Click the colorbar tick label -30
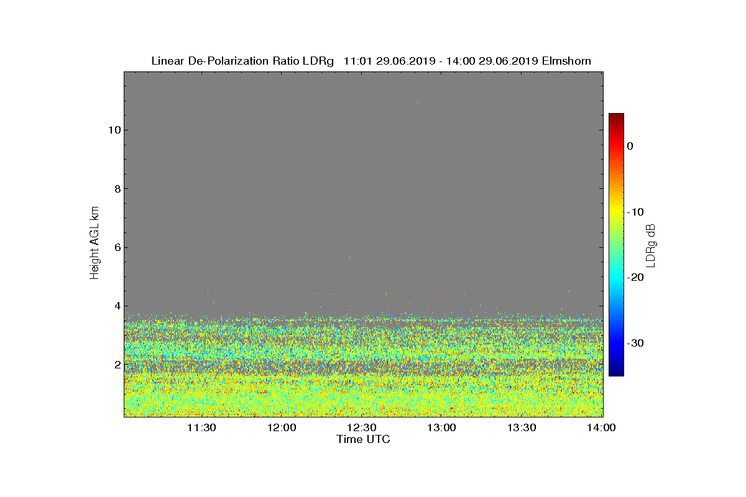746x497 pixels. tap(635, 343)
